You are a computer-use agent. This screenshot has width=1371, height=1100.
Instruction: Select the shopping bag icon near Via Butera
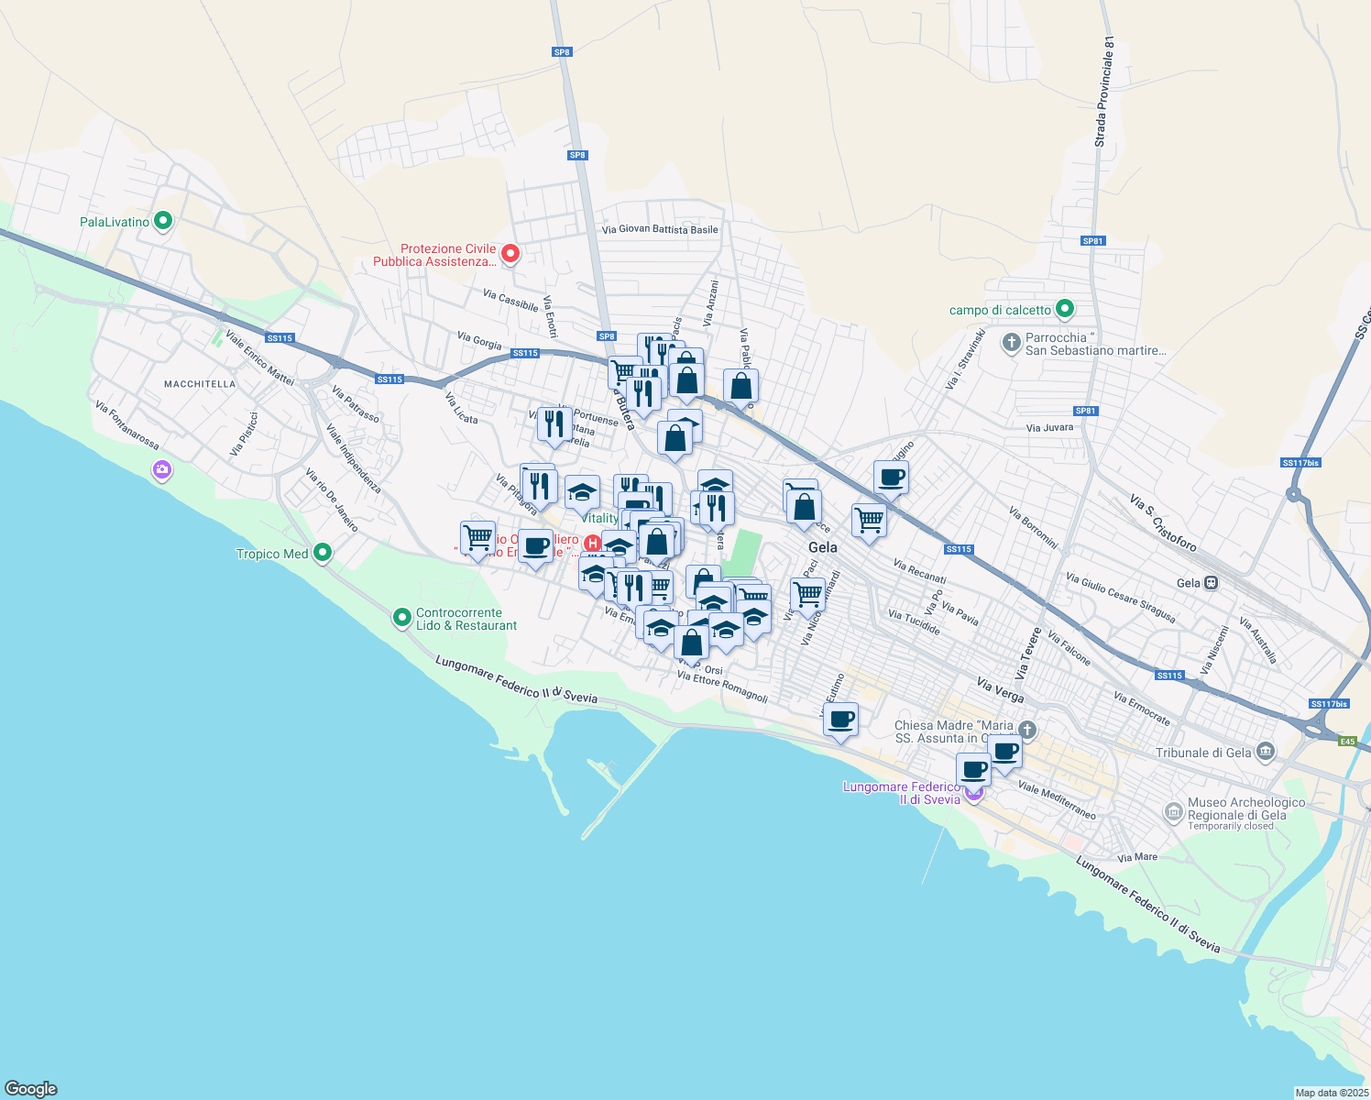686,379
